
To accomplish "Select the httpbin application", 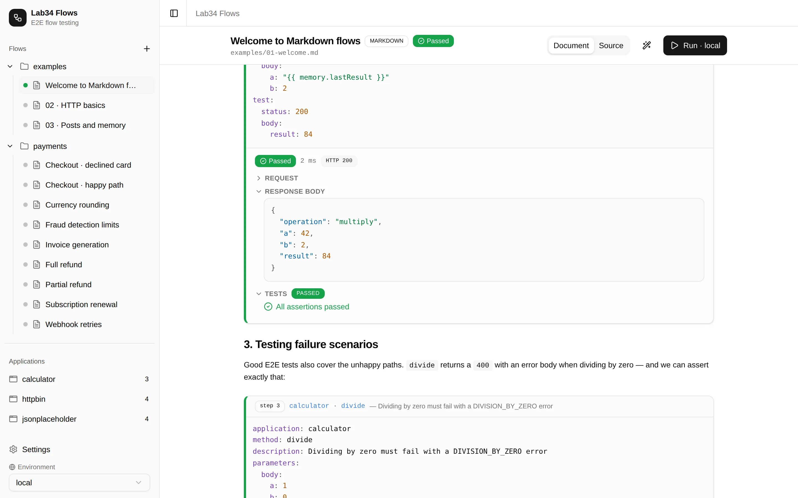I will click(x=80, y=399).
